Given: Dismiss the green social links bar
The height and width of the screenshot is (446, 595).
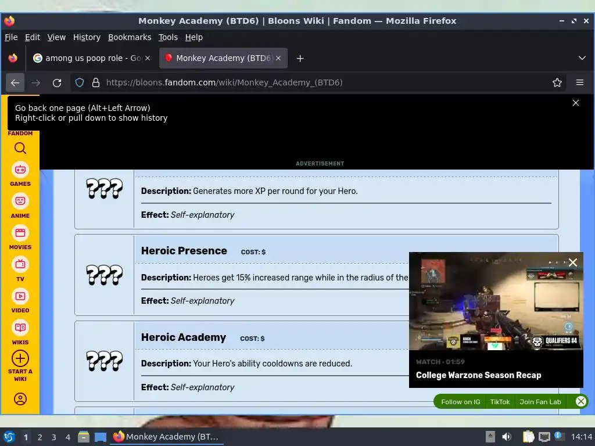Looking at the screenshot, I should 580,401.
